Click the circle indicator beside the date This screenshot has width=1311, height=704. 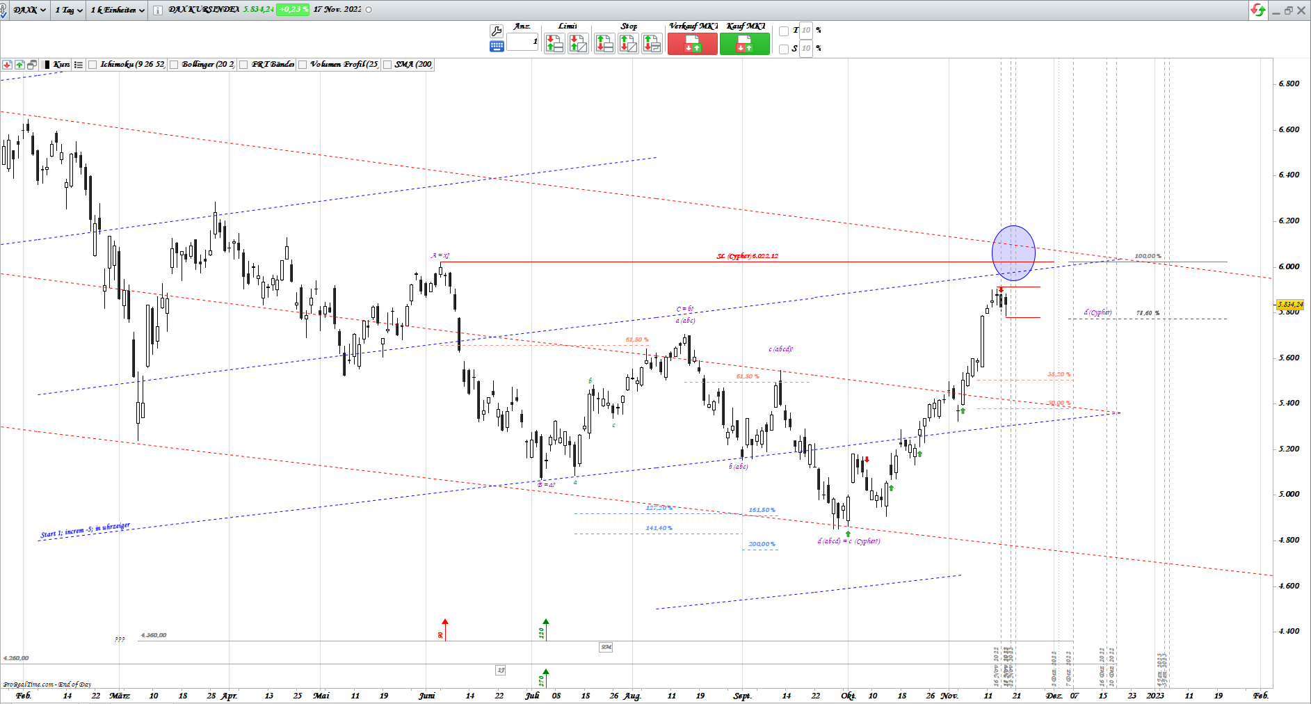pyautogui.click(x=369, y=10)
